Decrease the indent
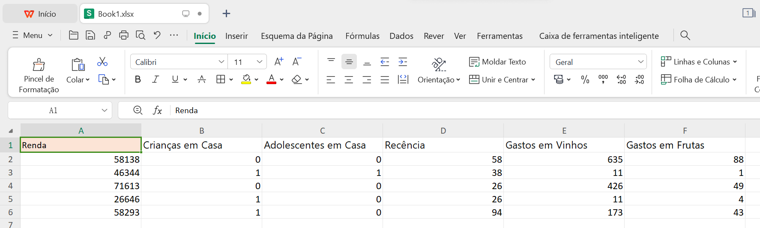Screen dimensions: 760x228 click(x=385, y=62)
